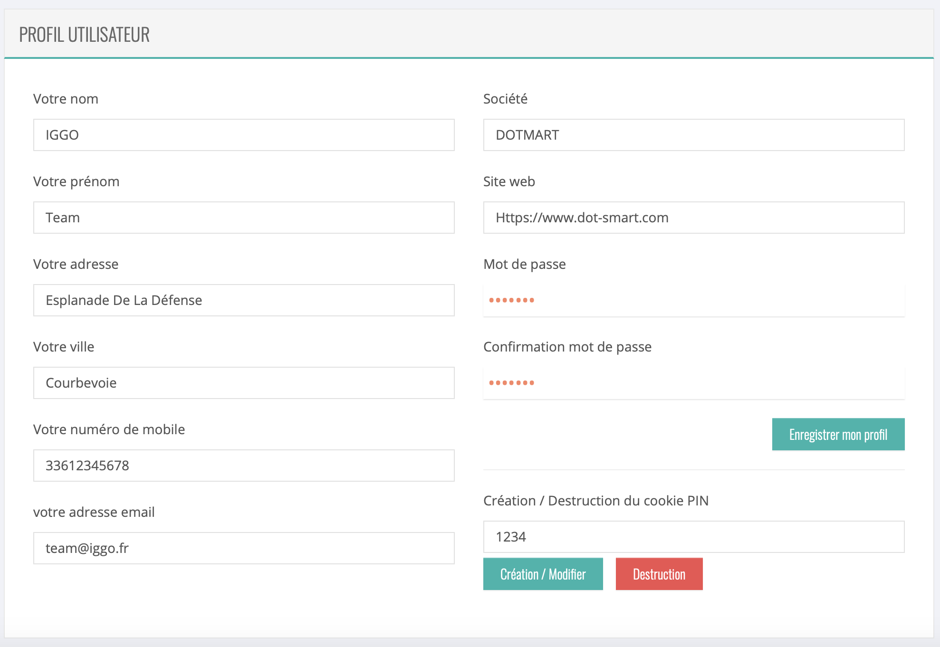The height and width of the screenshot is (647, 940).
Task: Click the Site web label text
Action: pyautogui.click(x=509, y=181)
